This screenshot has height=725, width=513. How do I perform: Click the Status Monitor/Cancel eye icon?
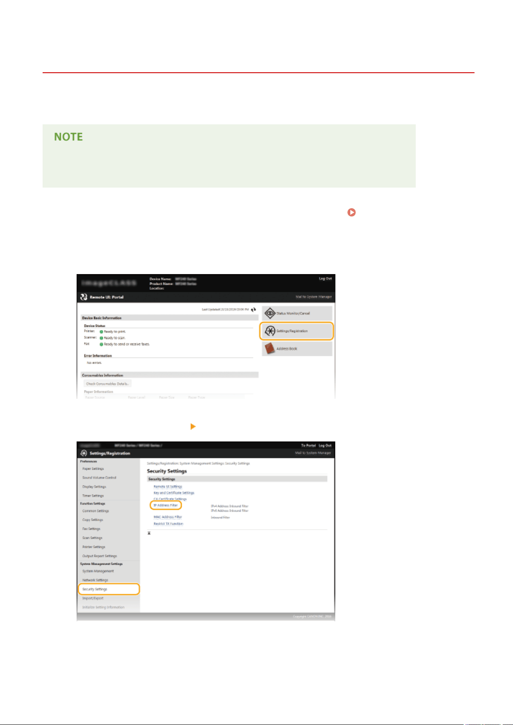pyautogui.click(x=270, y=313)
